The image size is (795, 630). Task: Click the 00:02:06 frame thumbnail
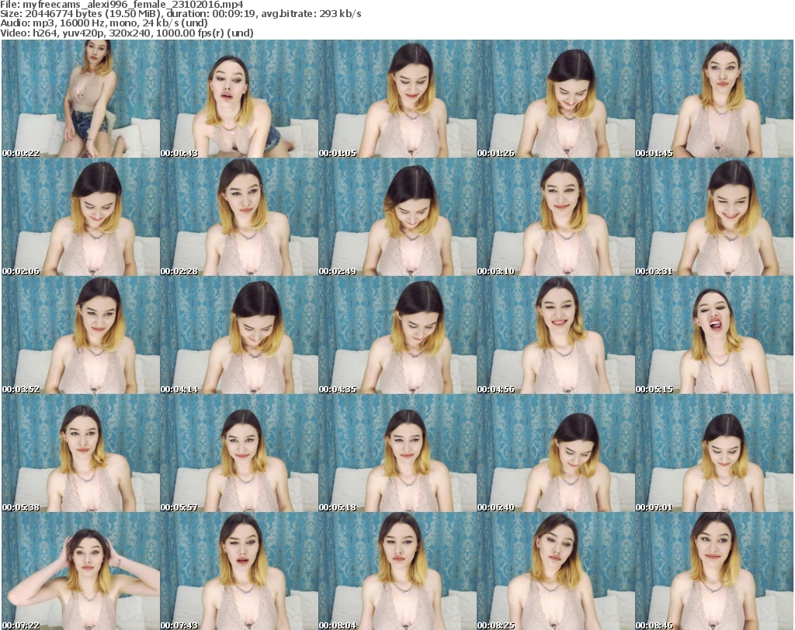click(81, 218)
